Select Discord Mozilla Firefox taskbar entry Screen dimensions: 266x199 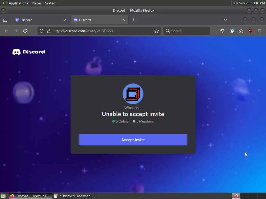pyautogui.click(x=31, y=196)
